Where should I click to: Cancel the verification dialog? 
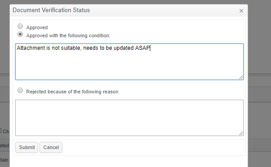pos(51,147)
